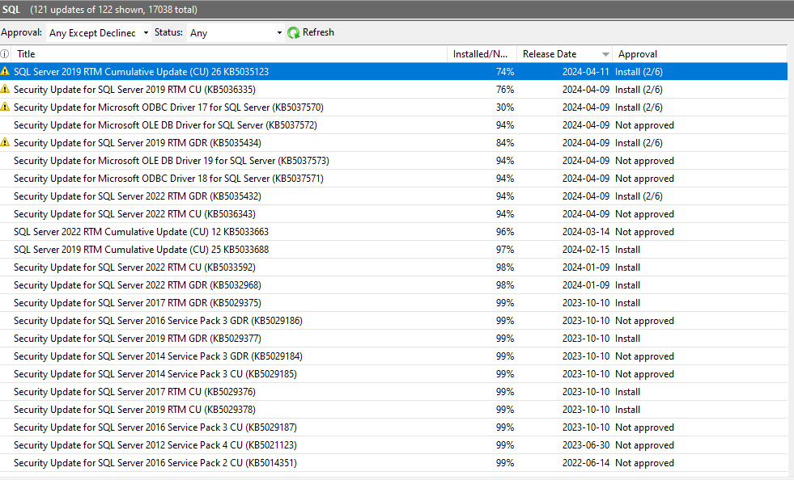794x480 pixels.
Task: Select SQL Server 2016 SP3 CU (KB5029187)
Action: coord(393,427)
